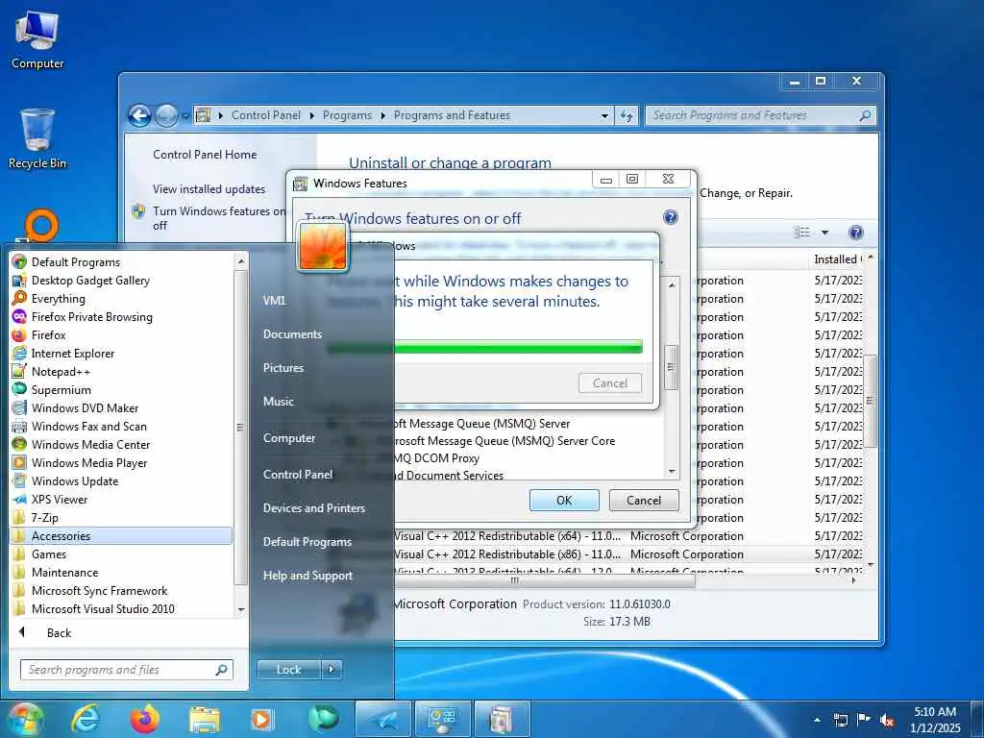
Task: Show hidden system tray icons
Action: pos(817,720)
